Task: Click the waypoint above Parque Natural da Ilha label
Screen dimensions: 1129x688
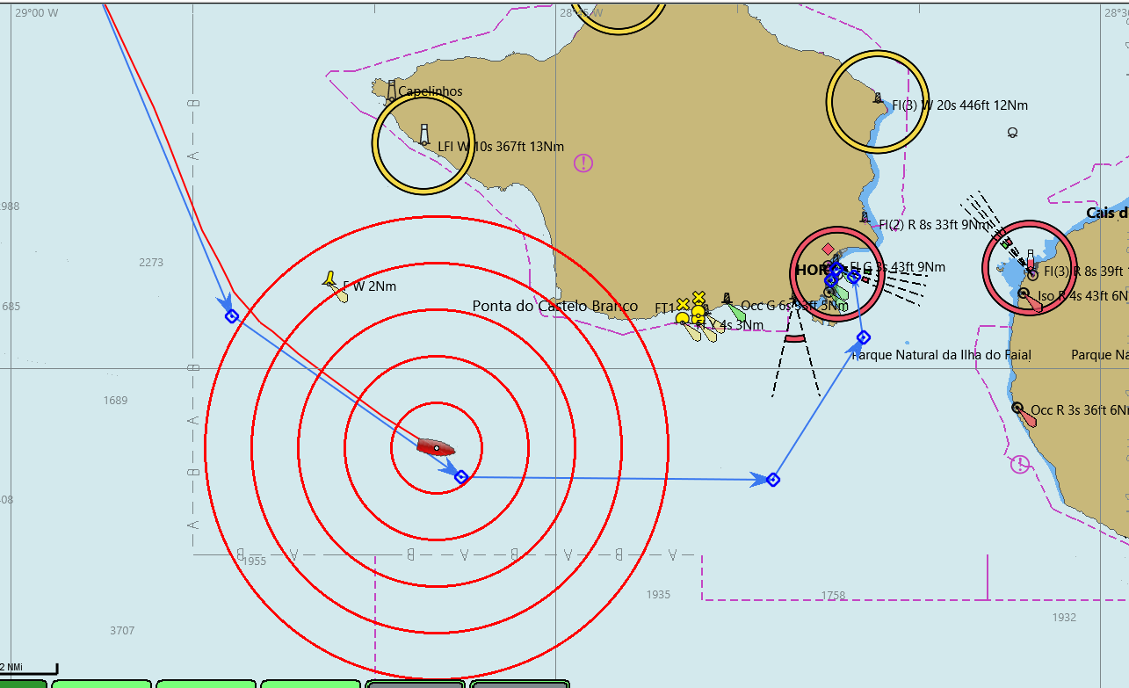Action: [x=864, y=337]
